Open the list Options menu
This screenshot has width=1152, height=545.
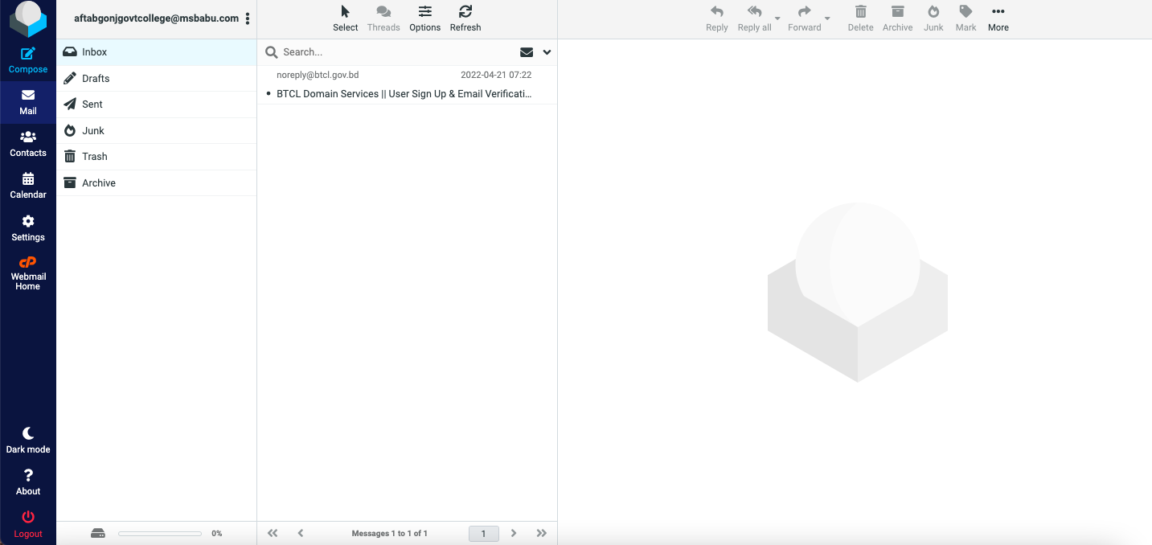[x=425, y=18]
